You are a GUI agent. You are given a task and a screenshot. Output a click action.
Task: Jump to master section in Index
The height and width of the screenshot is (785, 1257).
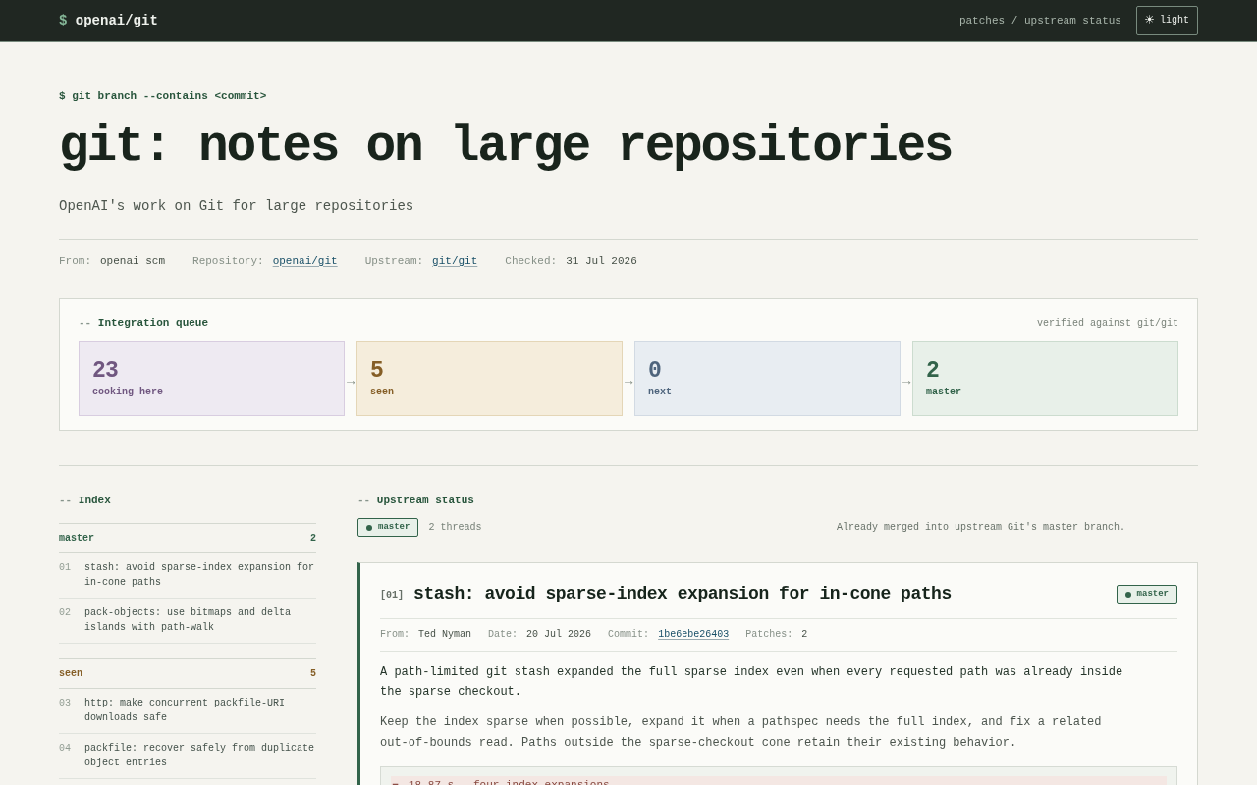(188, 538)
